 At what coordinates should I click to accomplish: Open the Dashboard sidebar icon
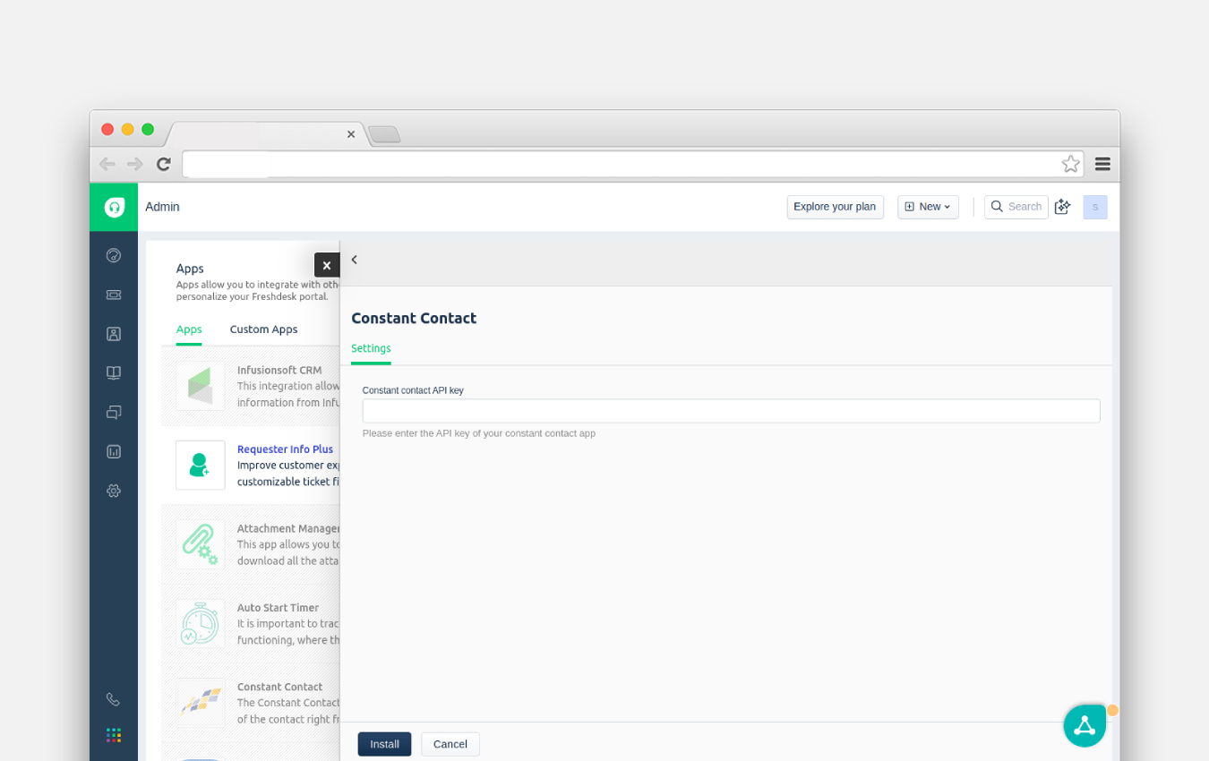(114, 255)
